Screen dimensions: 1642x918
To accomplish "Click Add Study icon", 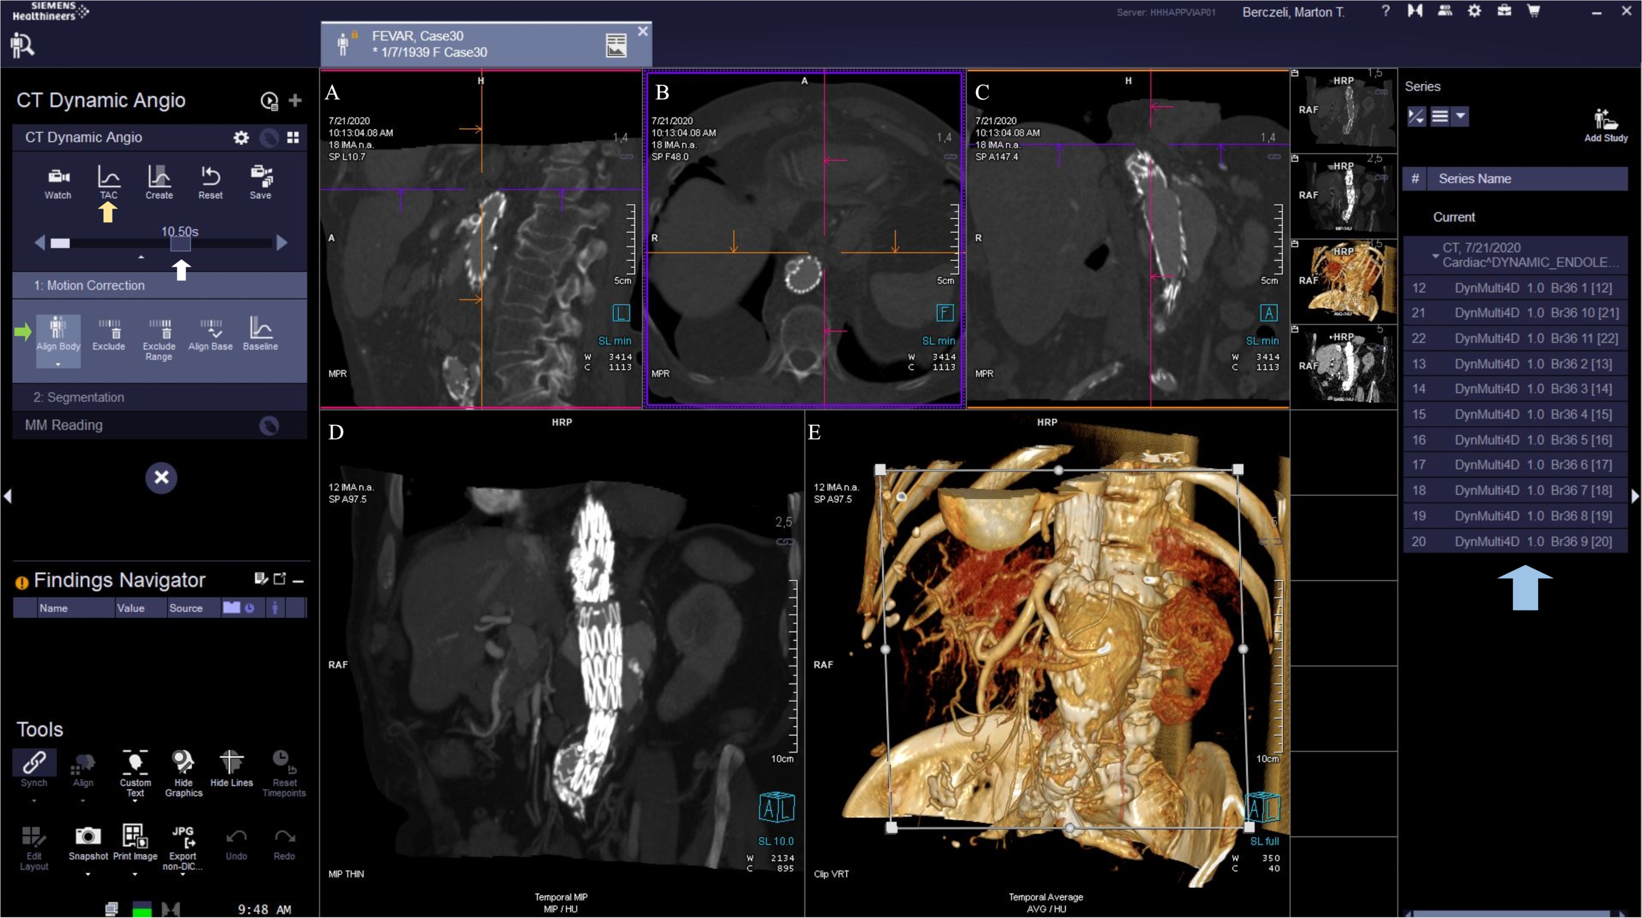I will tap(1605, 120).
